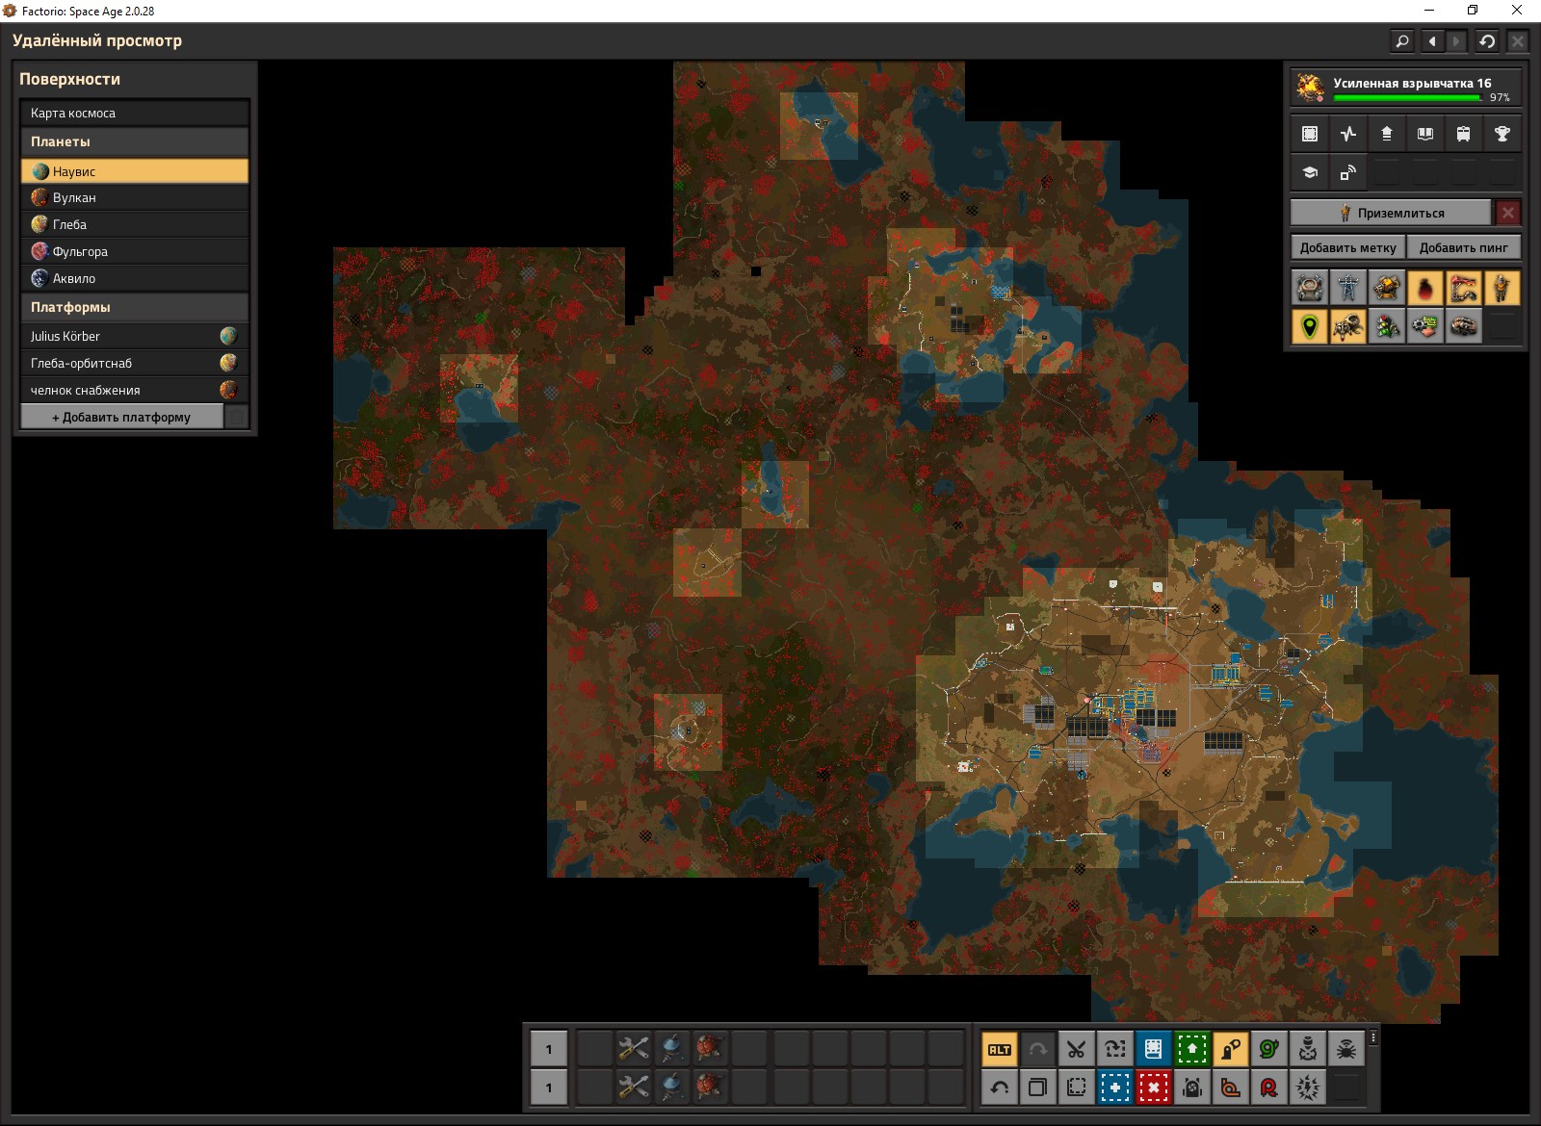
Task: Close remote view with top-right X
Action: tap(1517, 41)
